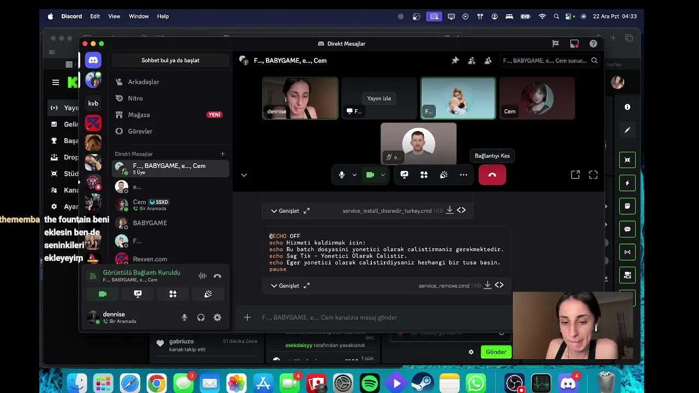
Task: View source of service_install_dnsredir_turkey.cmd
Action: [x=461, y=210]
